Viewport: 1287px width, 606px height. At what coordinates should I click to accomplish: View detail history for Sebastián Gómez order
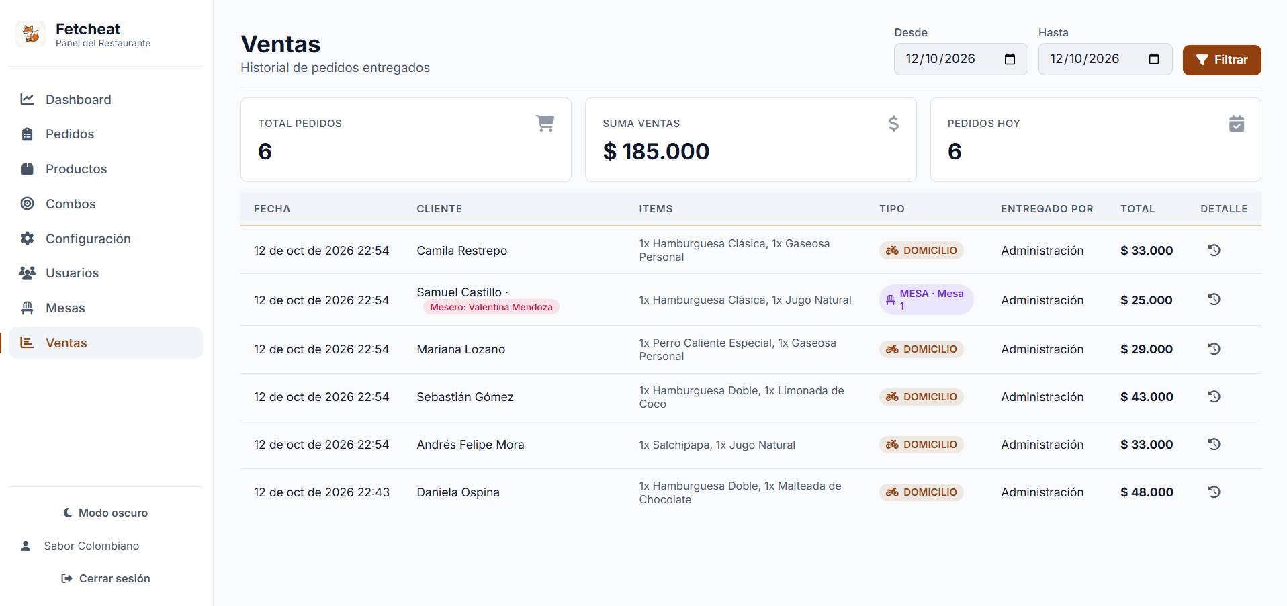(1214, 396)
